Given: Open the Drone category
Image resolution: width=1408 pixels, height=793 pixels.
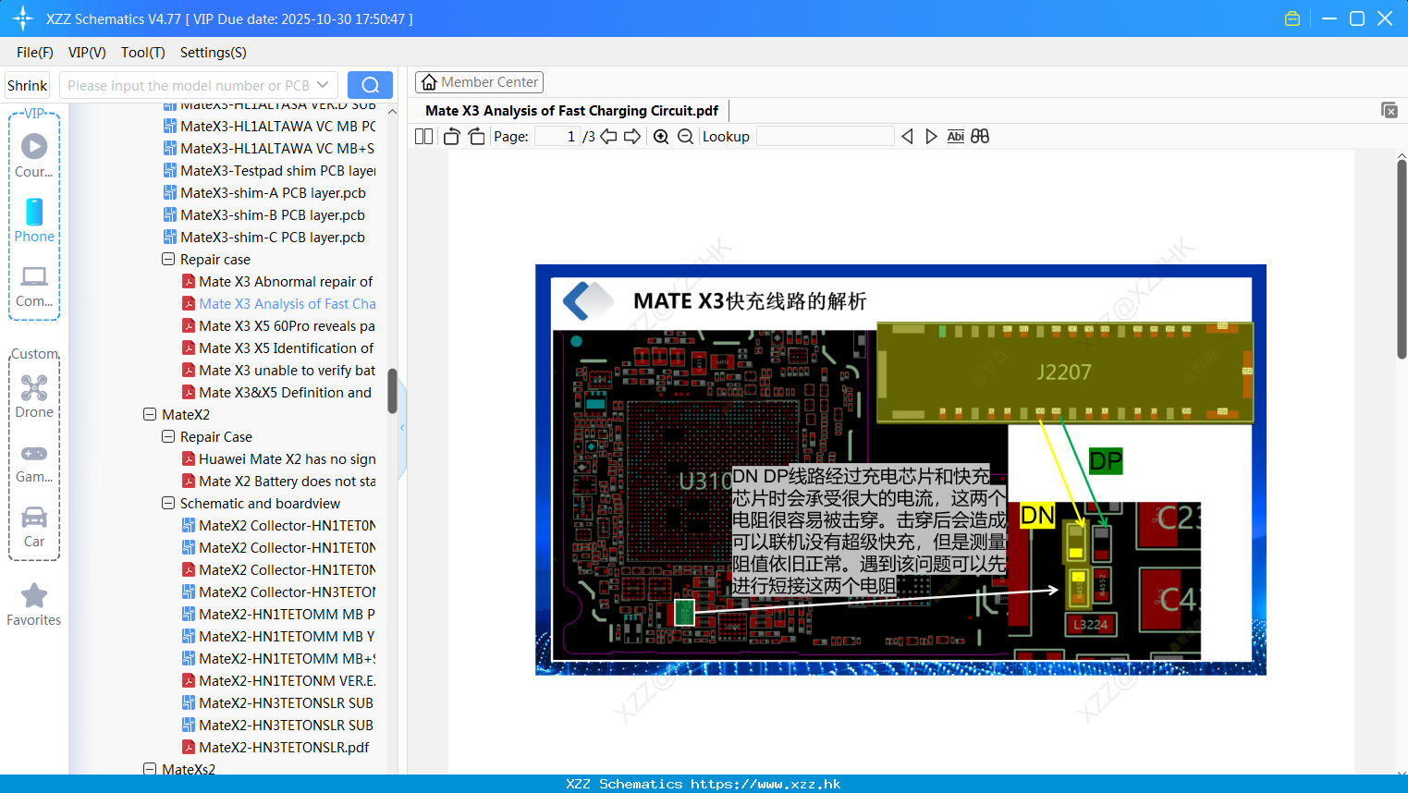Looking at the screenshot, I should pos(34,396).
